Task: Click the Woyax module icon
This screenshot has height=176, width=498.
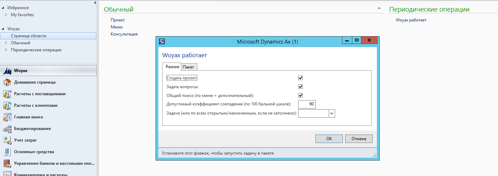Action: coord(7,71)
